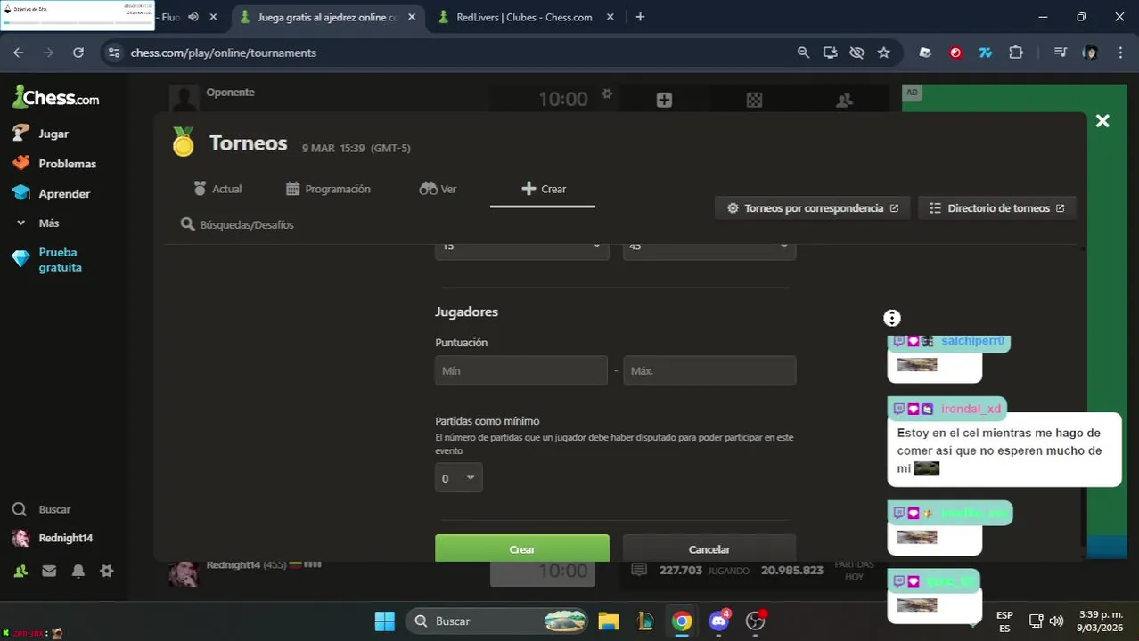Click the new game plus icon
This screenshot has height=641, width=1139.
pyautogui.click(x=664, y=100)
